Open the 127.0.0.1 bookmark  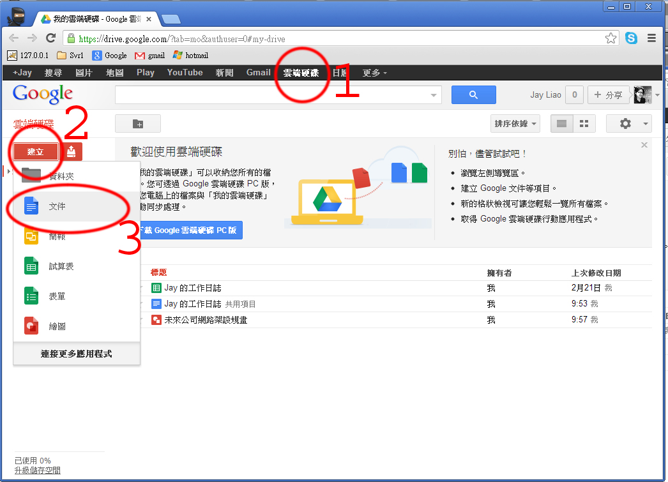point(28,56)
